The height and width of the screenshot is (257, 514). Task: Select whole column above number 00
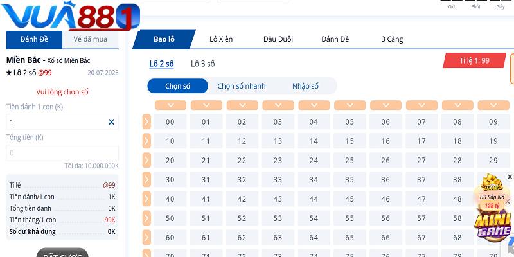pyautogui.click(x=170, y=105)
